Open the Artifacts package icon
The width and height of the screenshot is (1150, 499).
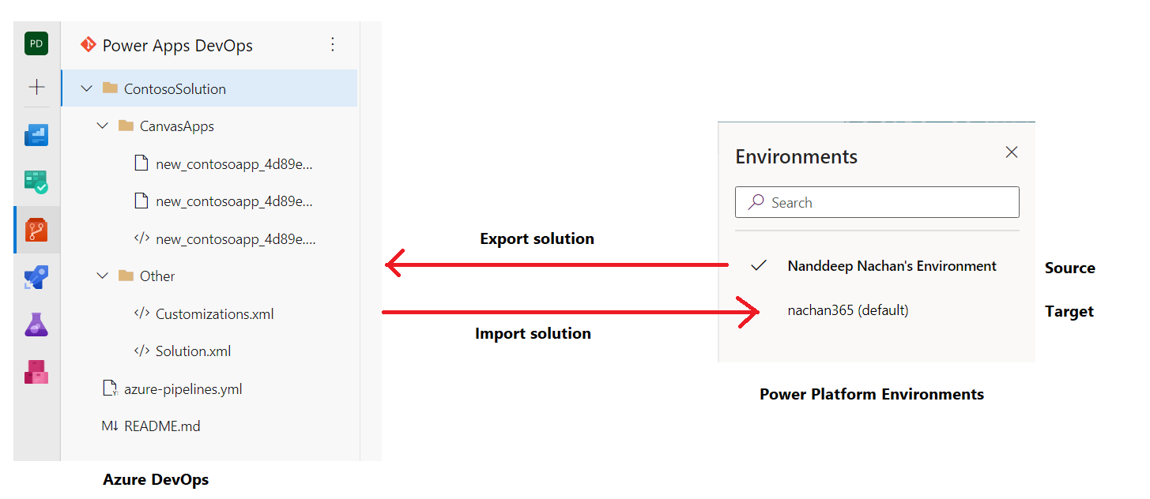(x=36, y=371)
